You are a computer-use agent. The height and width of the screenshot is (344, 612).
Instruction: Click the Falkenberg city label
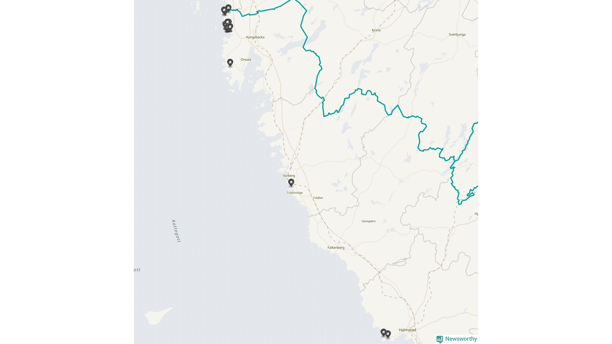click(336, 247)
